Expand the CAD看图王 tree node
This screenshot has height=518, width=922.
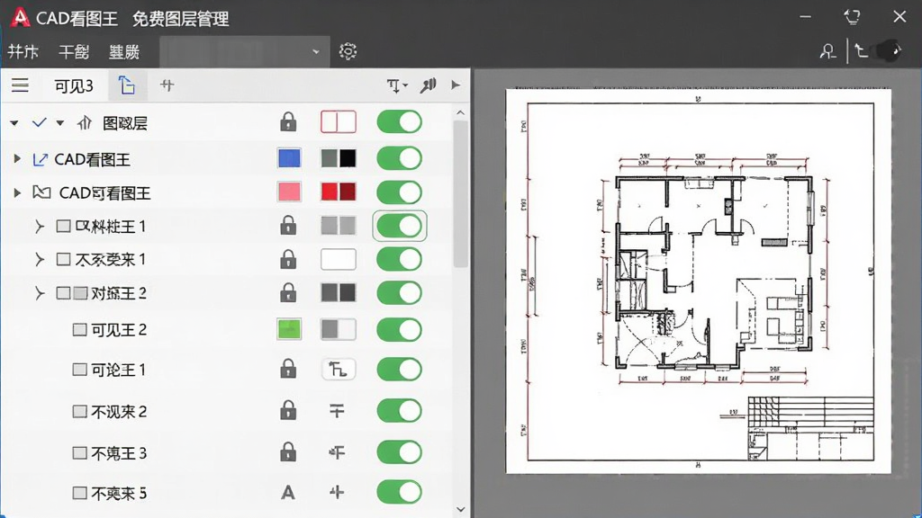click(x=17, y=158)
